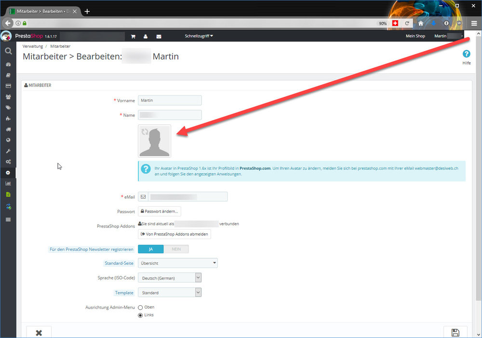This screenshot has height=338, width=482.
Task: Click the Mitarbeiter breadcrumb
Action: tap(60, 46)
